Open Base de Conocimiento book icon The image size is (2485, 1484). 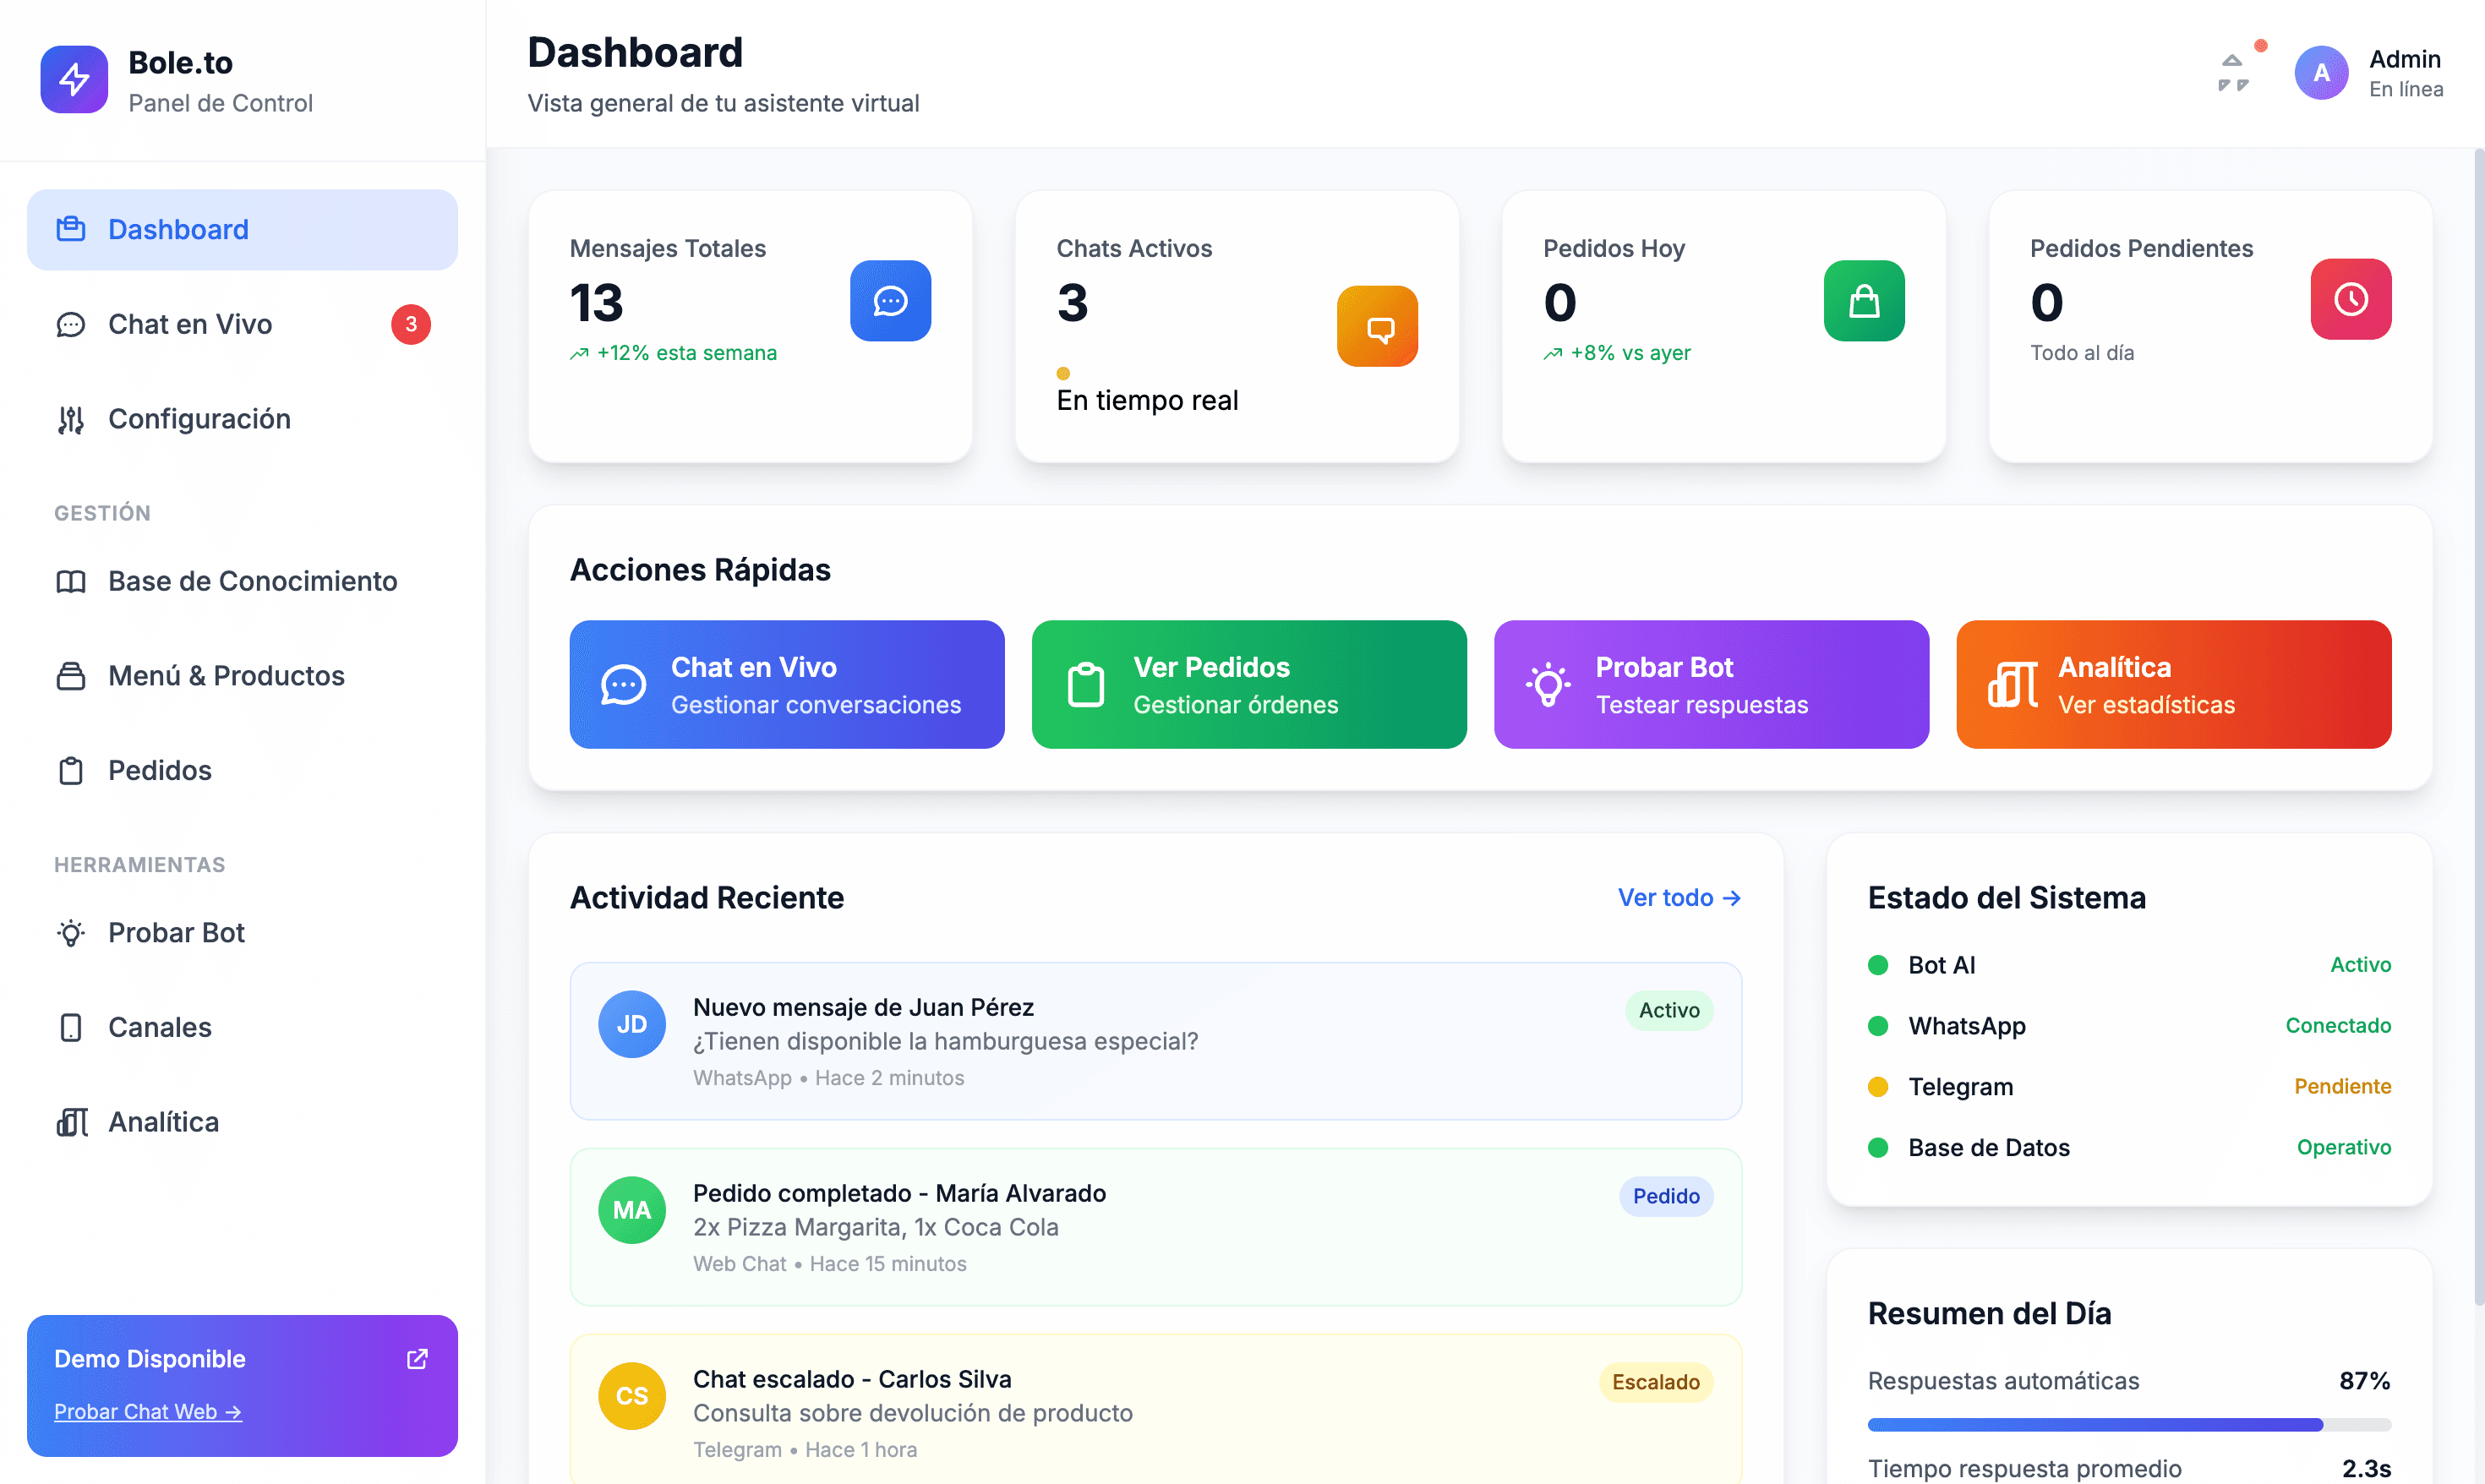coord(70,581)
